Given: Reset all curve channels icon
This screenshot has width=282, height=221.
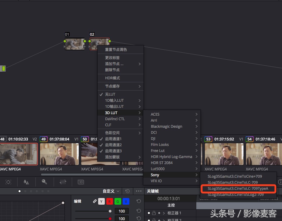Looking at the screenshot, I should tap(139, 201).
